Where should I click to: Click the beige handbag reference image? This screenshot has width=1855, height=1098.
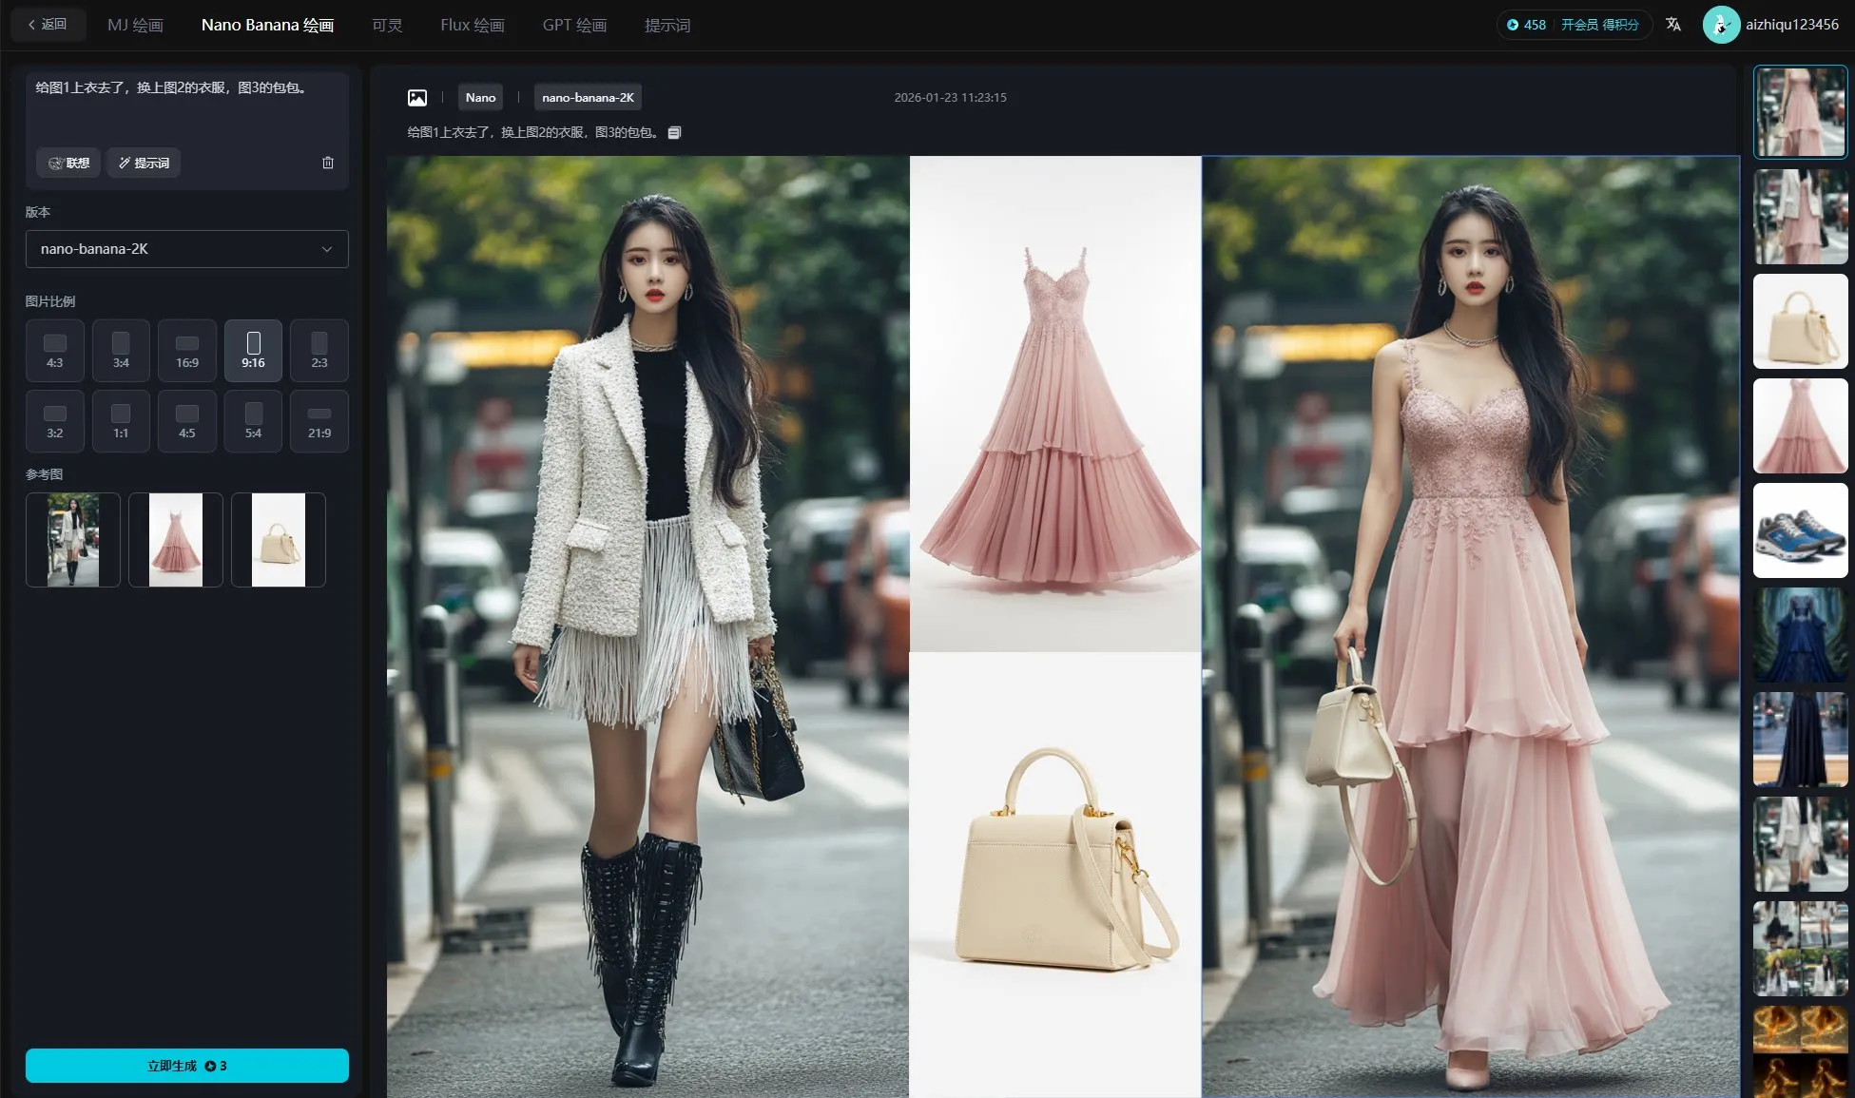tap(278, 540)
